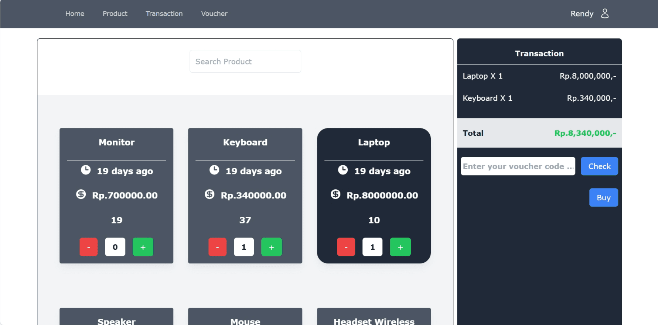
Task: Click the dollar icon on Laptop card
Action: (x=335, y=194)
